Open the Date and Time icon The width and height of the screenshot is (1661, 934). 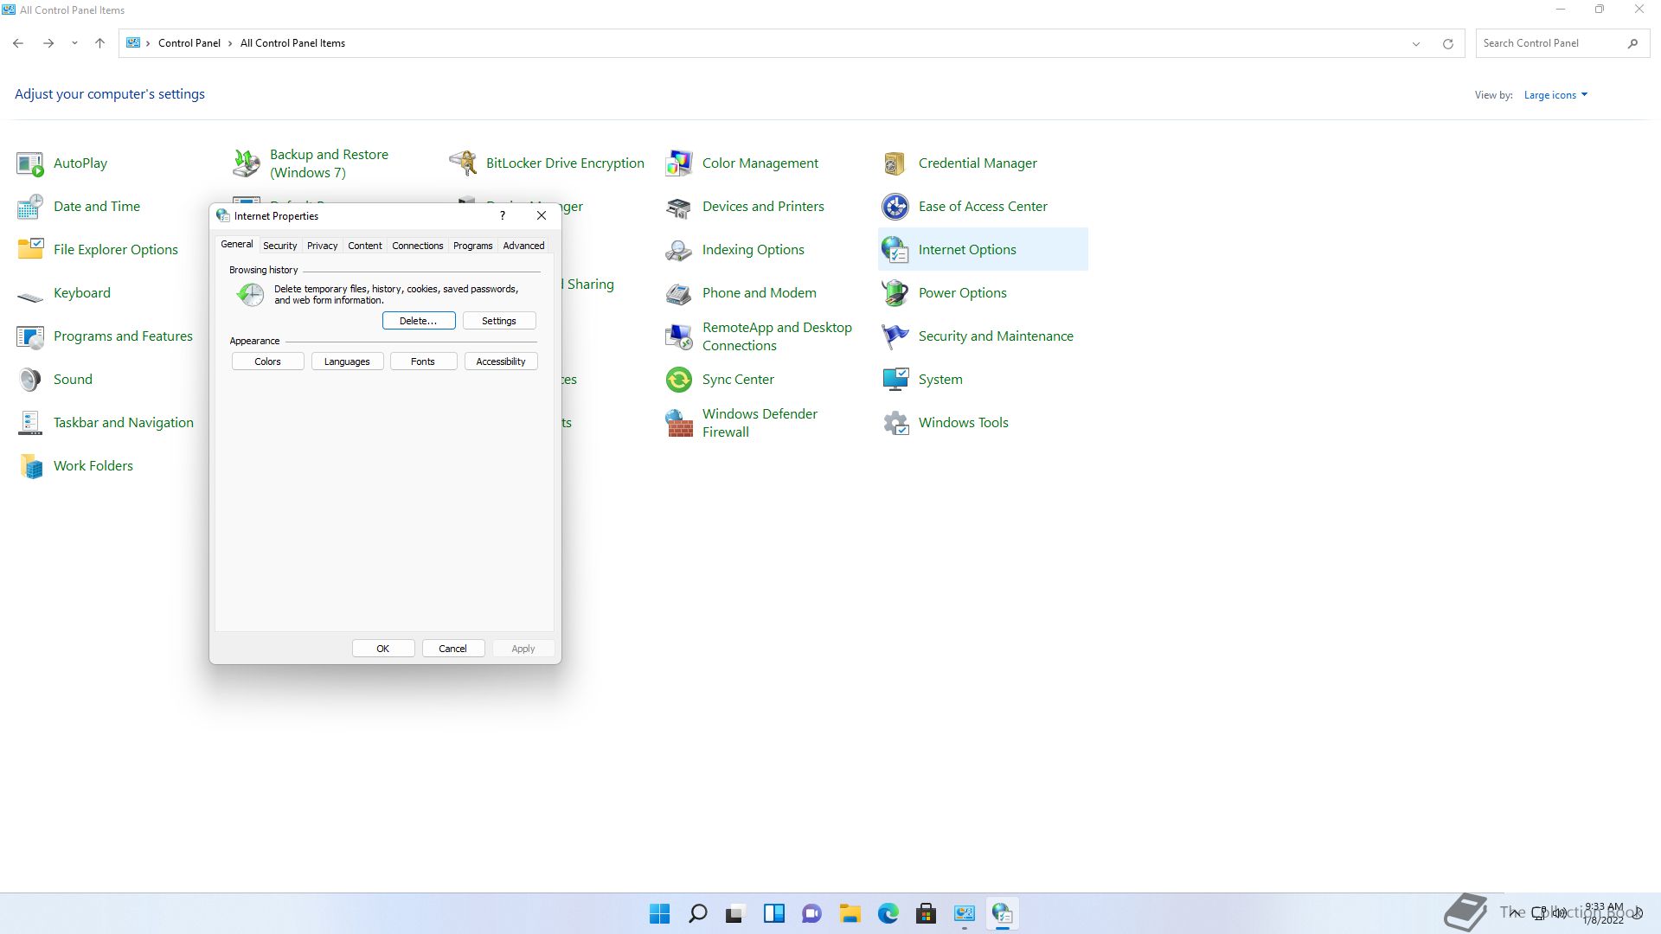click(x=30, y=207)
